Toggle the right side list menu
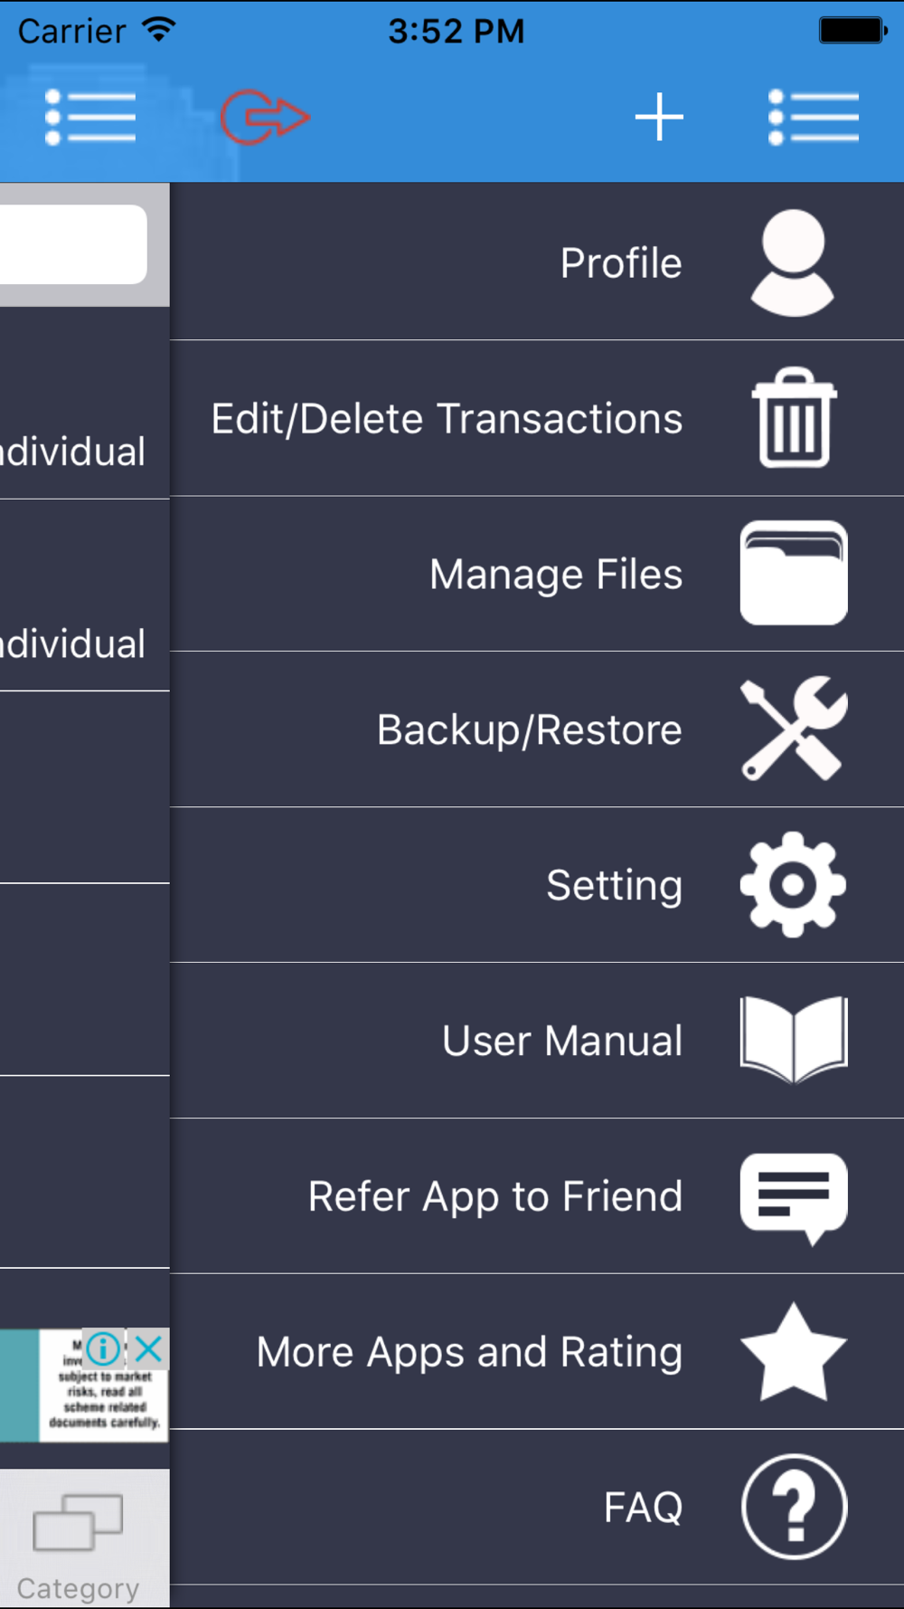This screenshot has height=1609, width=904. pyautogui.click(x=814, y=117)
